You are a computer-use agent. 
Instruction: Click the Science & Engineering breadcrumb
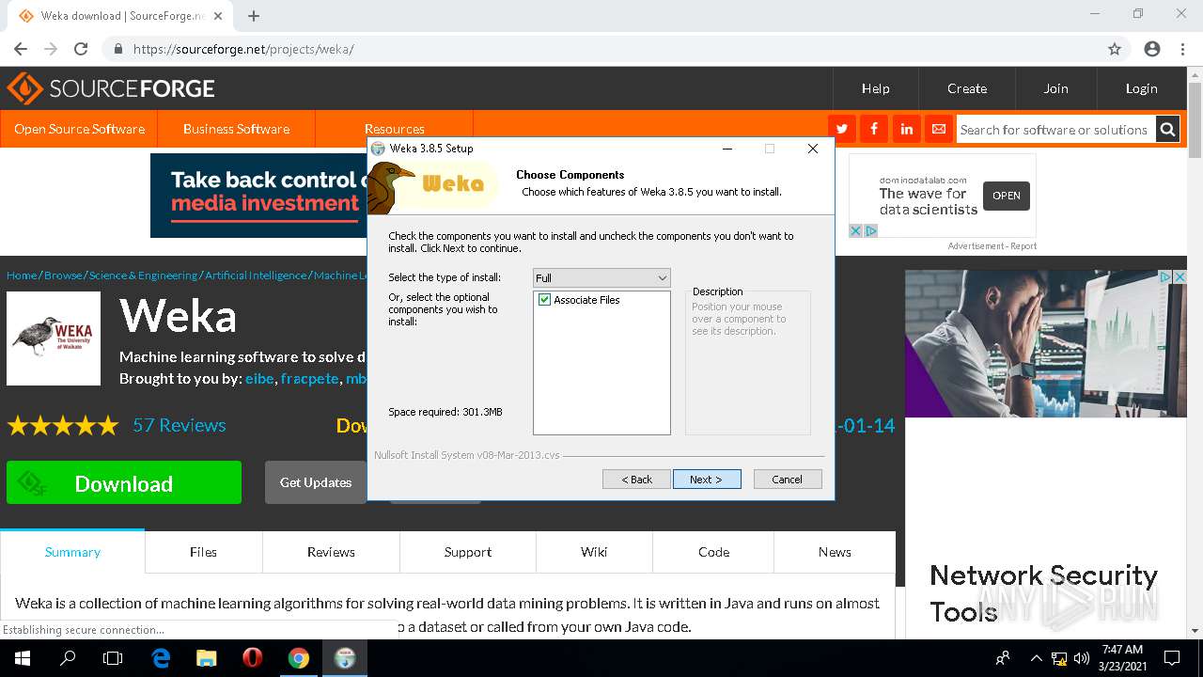143,276
